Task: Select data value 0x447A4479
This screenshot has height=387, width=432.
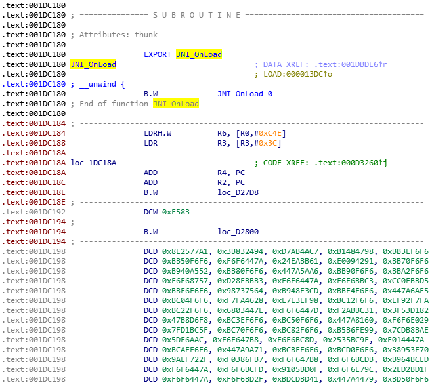Action: click(351, 379)
